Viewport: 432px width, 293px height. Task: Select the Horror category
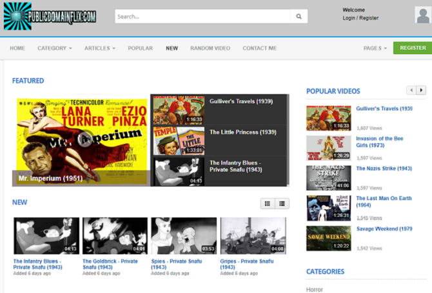(x=315, y=289)
